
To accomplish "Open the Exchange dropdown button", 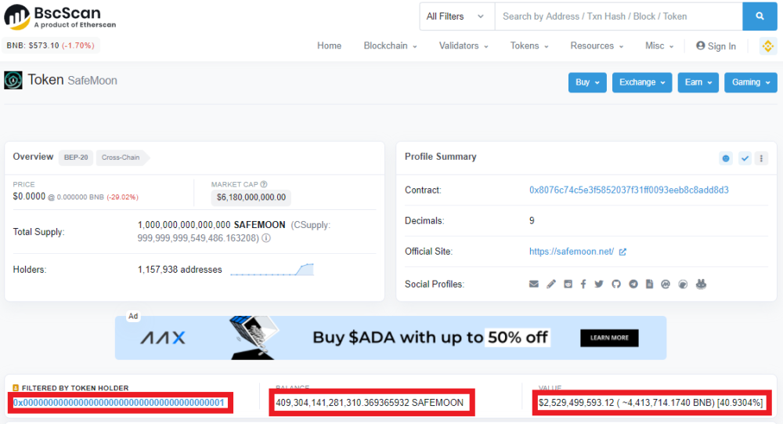I will pyautogui.click(x=642, y=82).
